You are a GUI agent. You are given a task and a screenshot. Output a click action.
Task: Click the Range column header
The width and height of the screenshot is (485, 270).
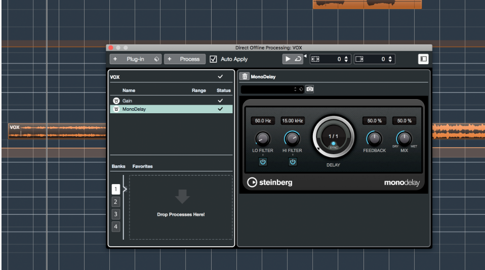tap(198, 91)
